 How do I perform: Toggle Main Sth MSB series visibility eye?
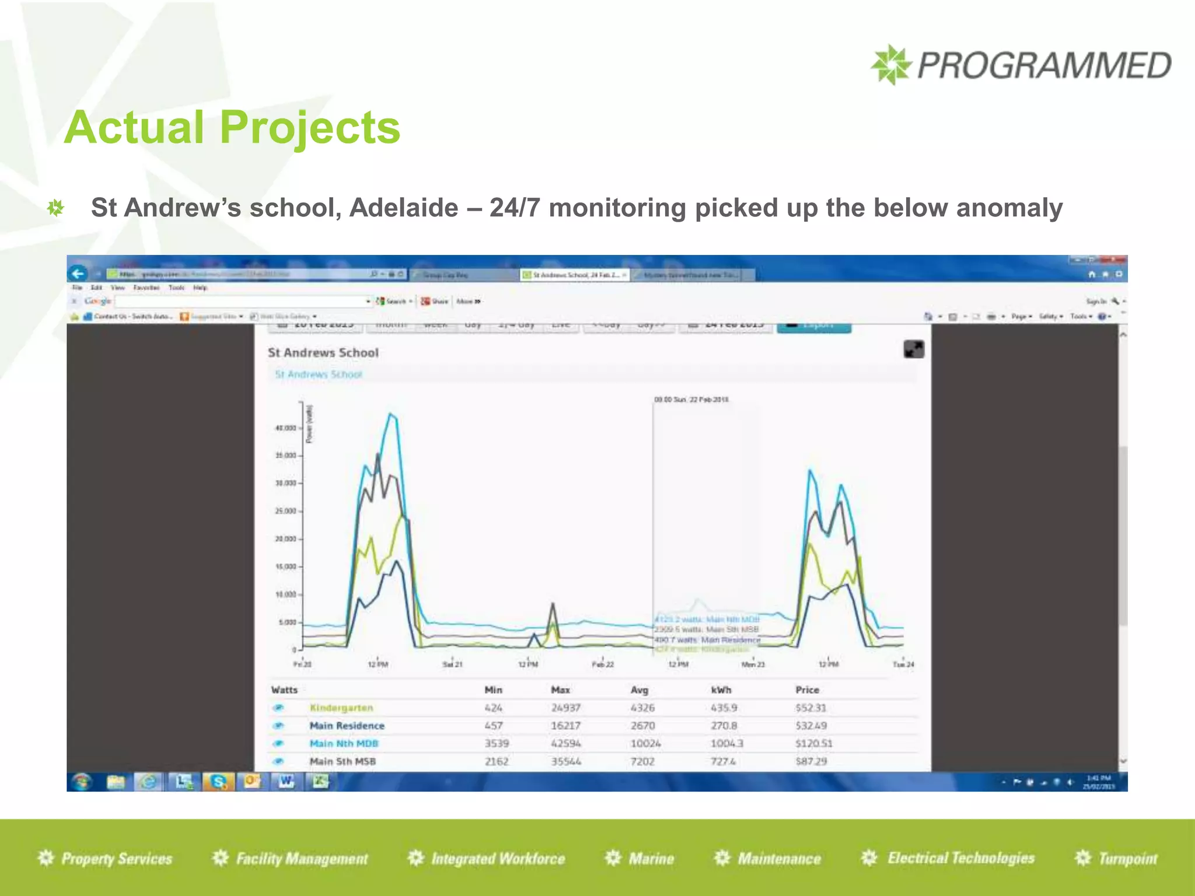pyautogui.click(x=278, y=761)
